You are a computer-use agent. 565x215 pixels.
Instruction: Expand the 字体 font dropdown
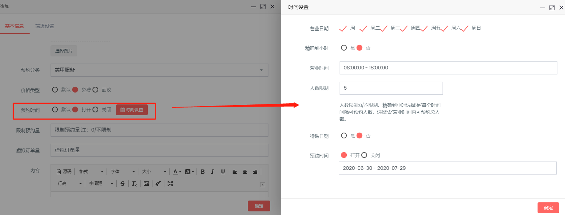click(123, 172)
